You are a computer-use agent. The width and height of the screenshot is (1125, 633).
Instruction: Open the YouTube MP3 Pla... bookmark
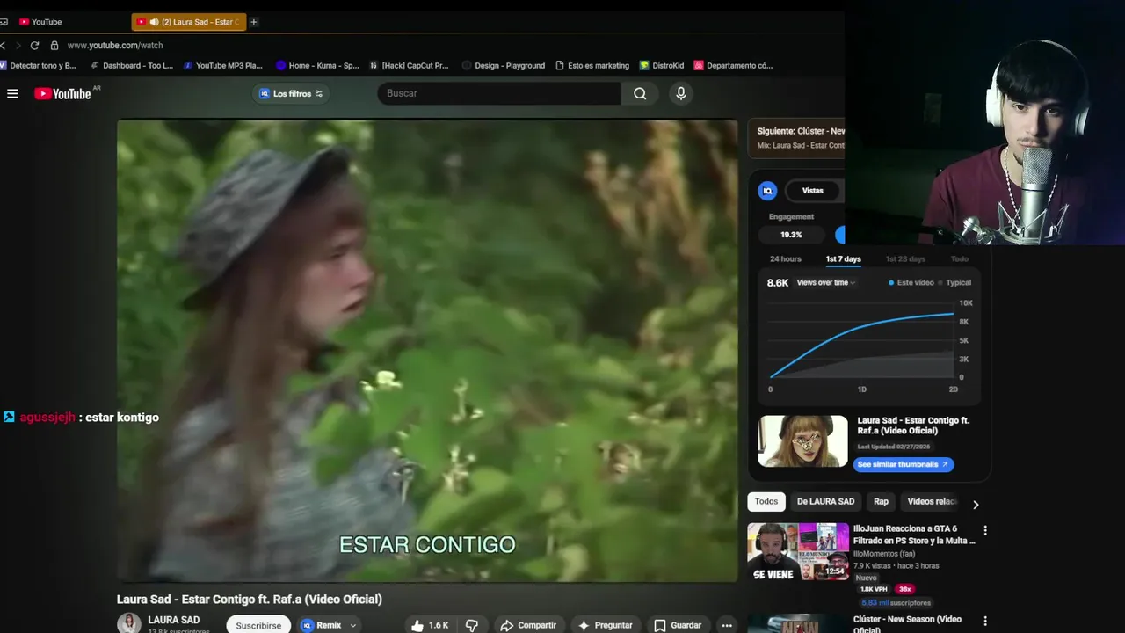pos(222,65)
